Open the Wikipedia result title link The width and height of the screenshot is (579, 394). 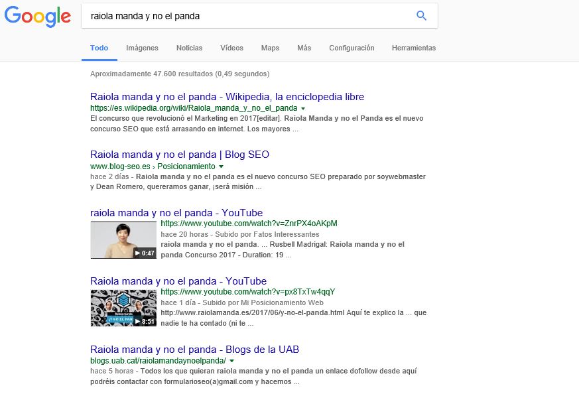pyautogui.click(x=227, y=97)
